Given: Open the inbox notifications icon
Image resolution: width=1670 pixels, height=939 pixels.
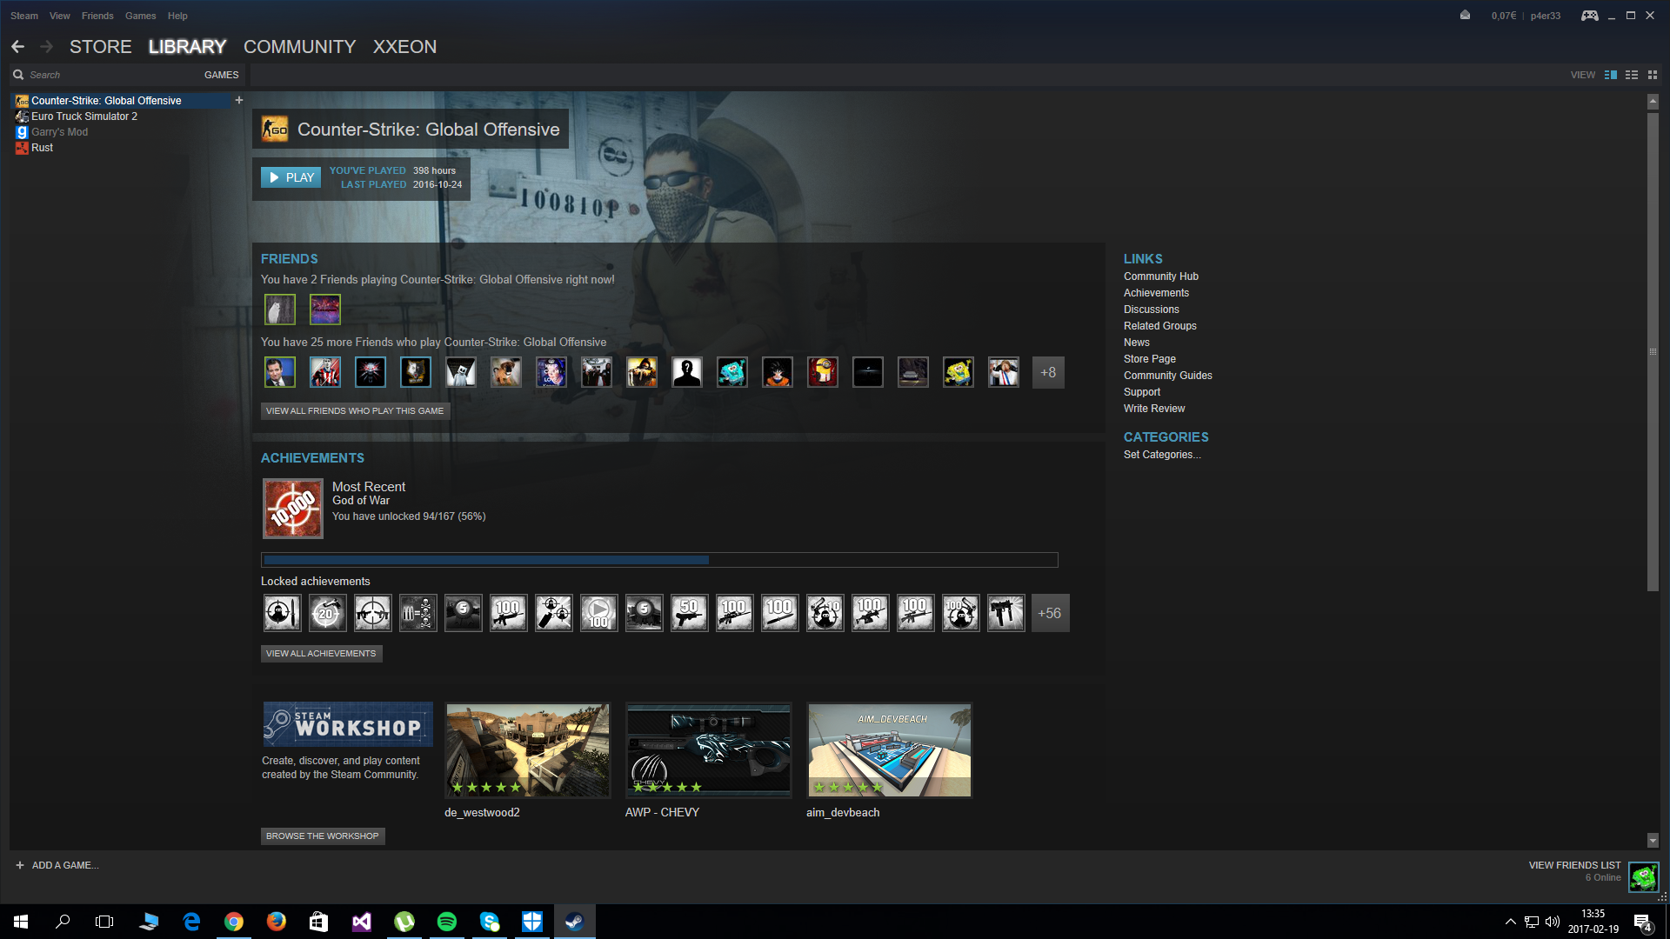Looking at the screenshot, I should [x=1465, y=15].
